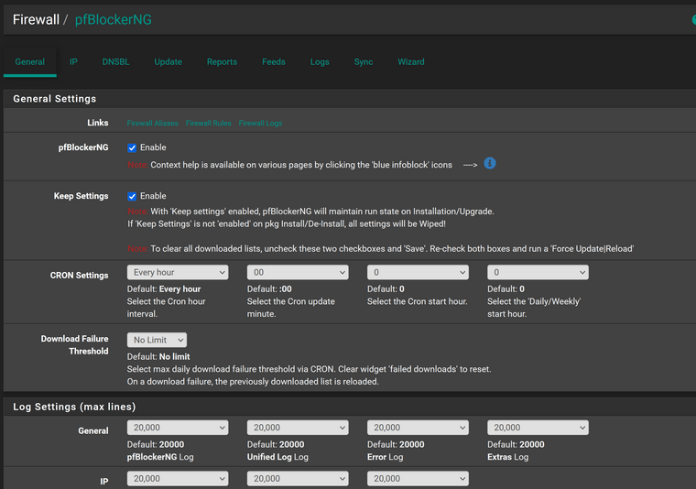This screenshot has width=696, height=489.
Task: Switch to the Logs tab
Action: click(x=320, y=61)
